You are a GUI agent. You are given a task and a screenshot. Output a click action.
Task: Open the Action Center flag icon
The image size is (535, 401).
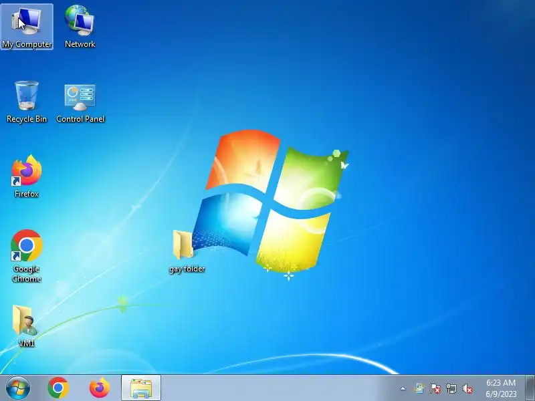coord(435,388)
